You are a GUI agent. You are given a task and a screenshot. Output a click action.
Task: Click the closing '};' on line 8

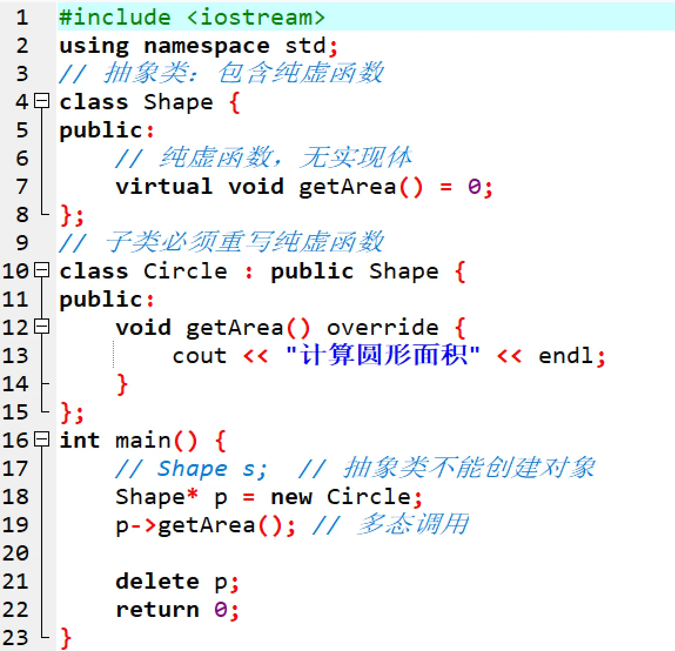72,215
